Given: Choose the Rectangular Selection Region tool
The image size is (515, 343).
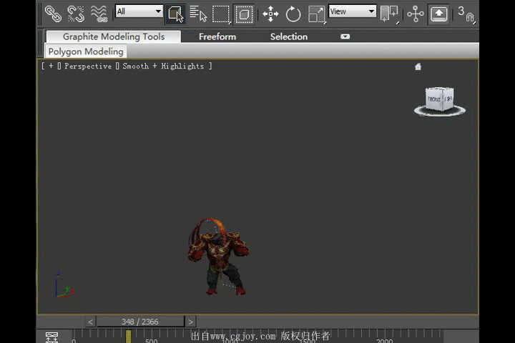Looking at the screenshot, I should click(x=221, y=13).
